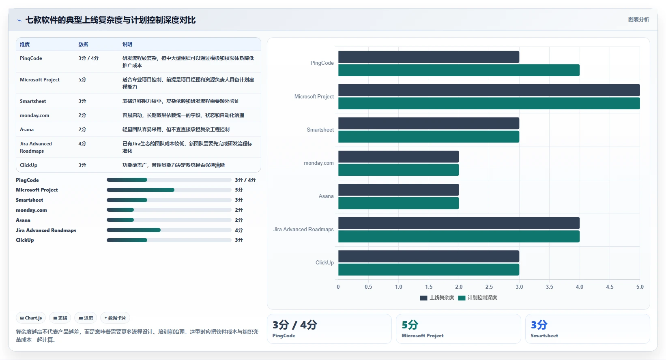The image size is (666, 360).
Task: Click the Microsoft Project progress bar
Action: pos(169,190)
